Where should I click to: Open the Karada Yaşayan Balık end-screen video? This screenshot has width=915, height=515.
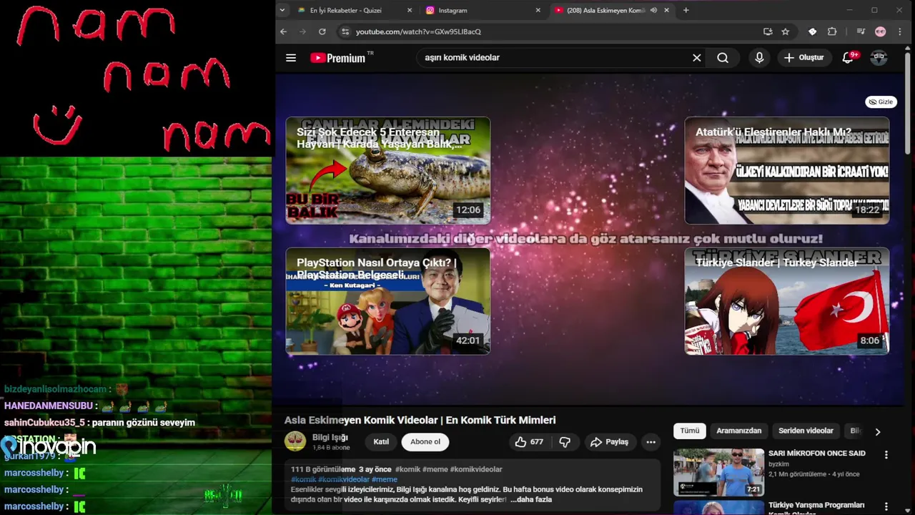[x=388, y=170]
